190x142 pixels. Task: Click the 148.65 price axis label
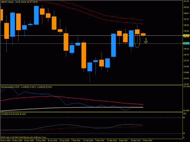tap(186, 13)
